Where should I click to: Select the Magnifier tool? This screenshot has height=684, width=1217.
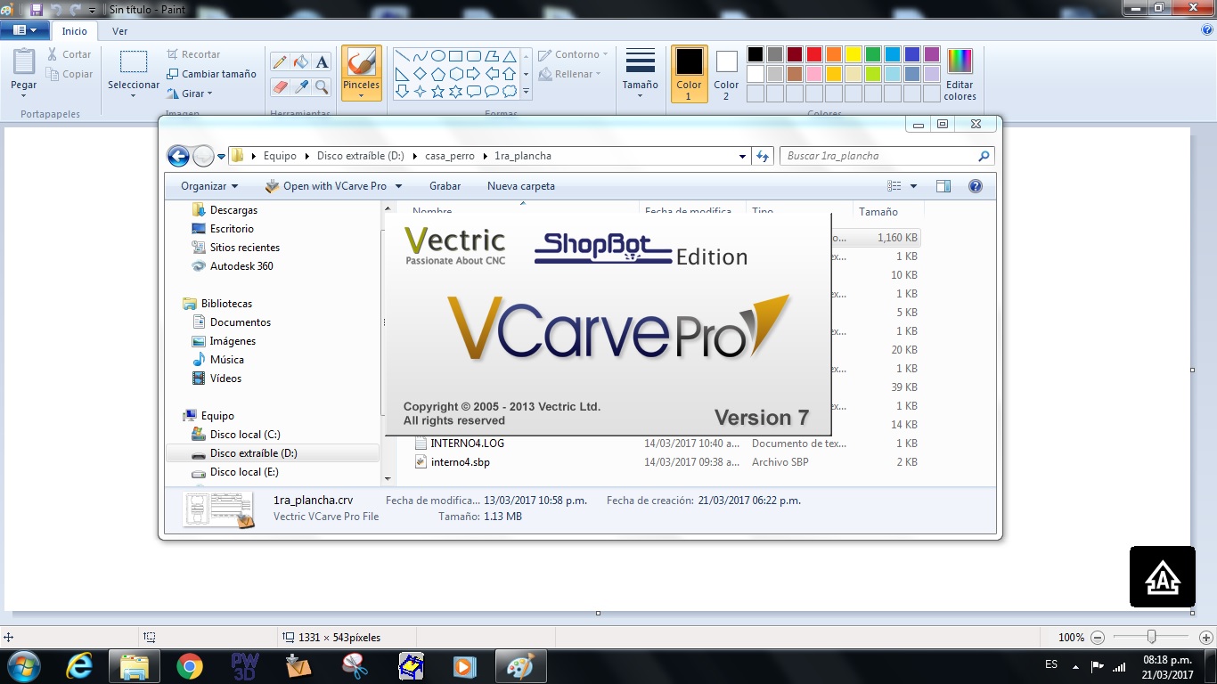323,86
